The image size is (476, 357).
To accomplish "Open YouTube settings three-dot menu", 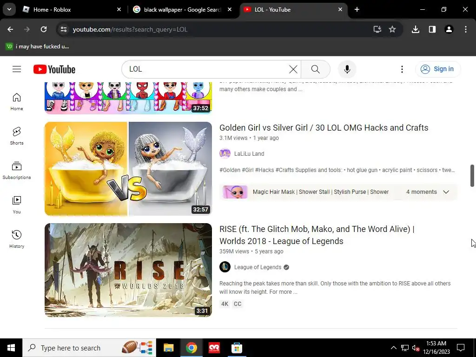I will [x=402, y=69].
